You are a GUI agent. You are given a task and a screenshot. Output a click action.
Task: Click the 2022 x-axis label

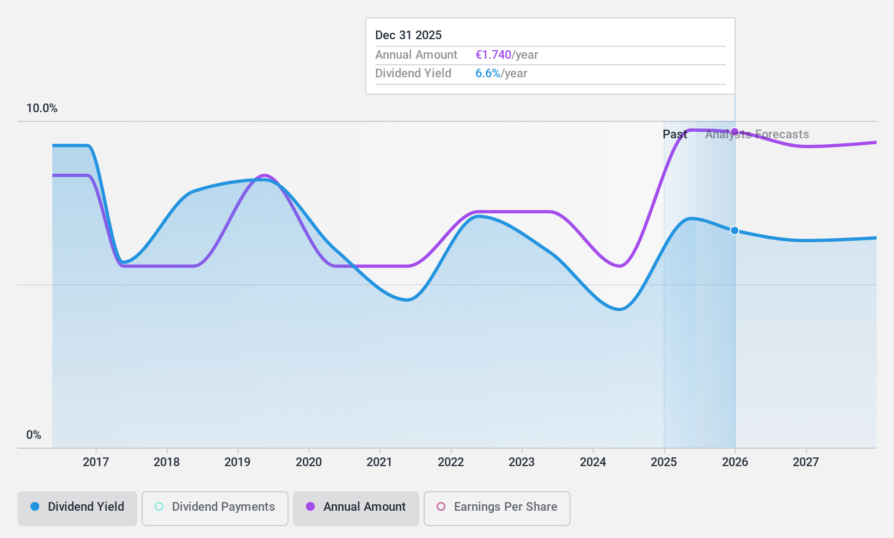pyautogui.click(x=451, y=462)
